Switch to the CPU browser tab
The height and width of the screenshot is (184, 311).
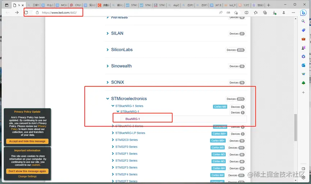click(x=76, y=5)
